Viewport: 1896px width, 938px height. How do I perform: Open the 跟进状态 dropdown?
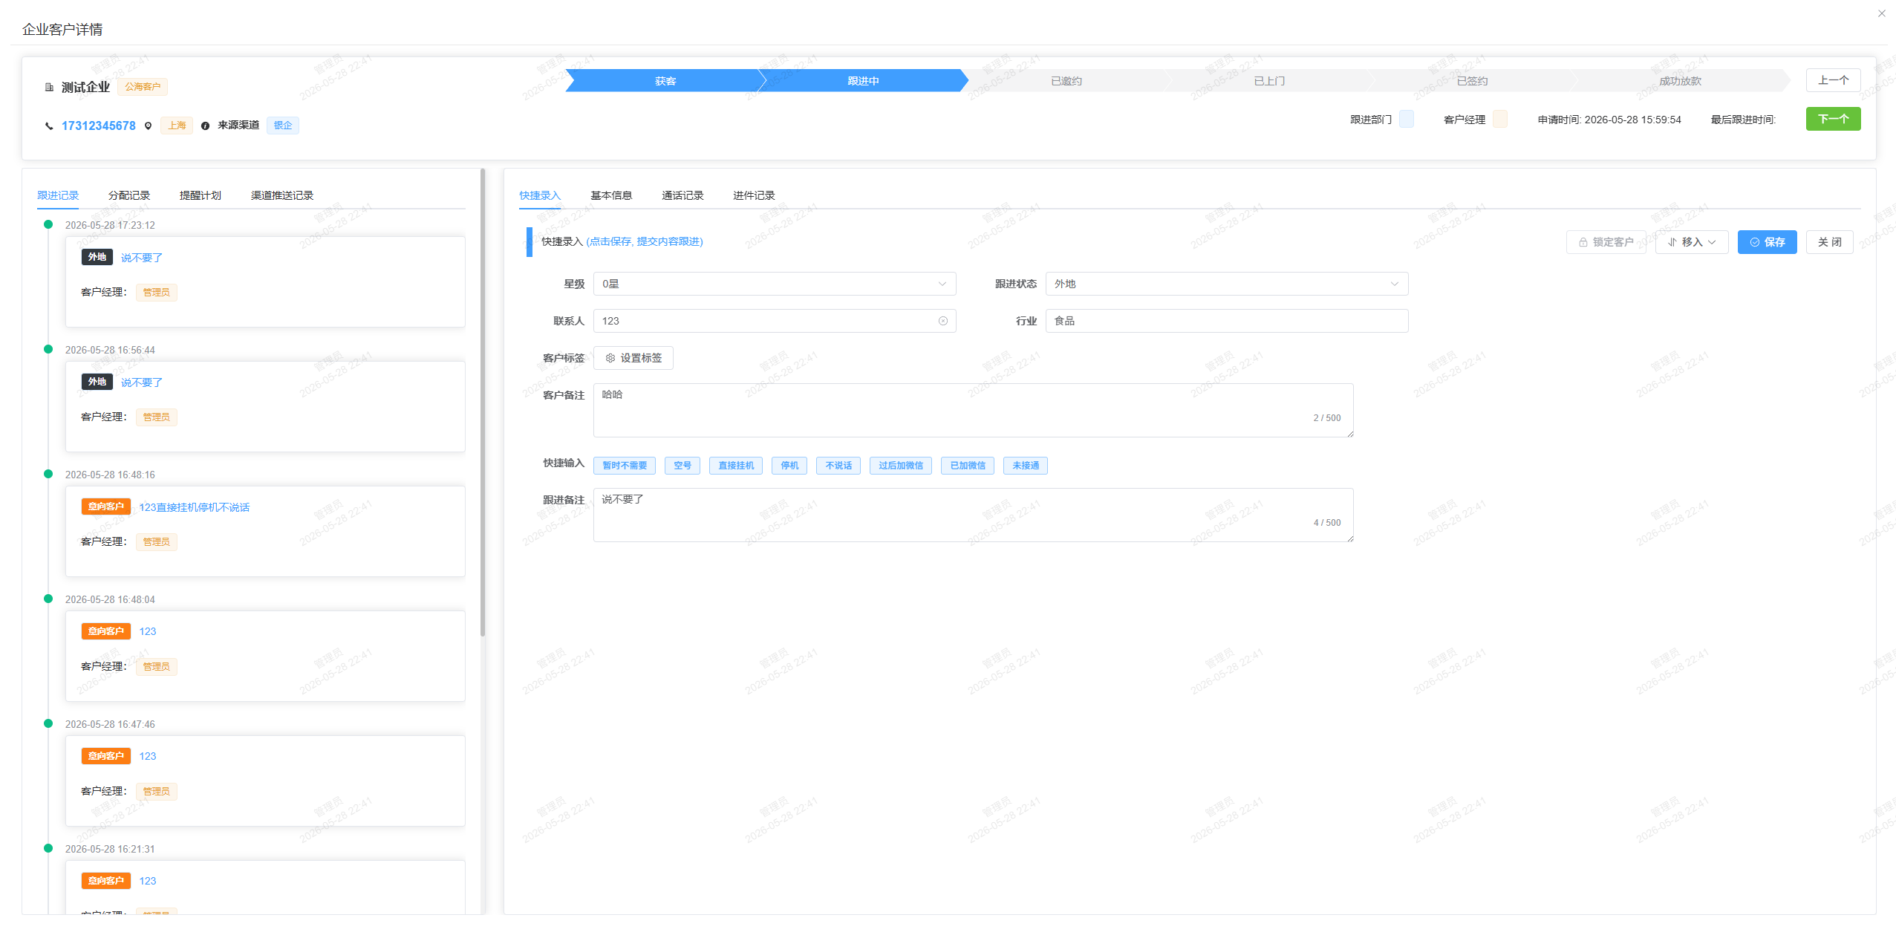pos(1226,284)
